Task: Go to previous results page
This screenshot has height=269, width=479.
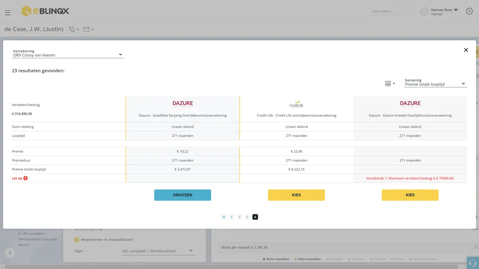Action: (x=232, y=217)
